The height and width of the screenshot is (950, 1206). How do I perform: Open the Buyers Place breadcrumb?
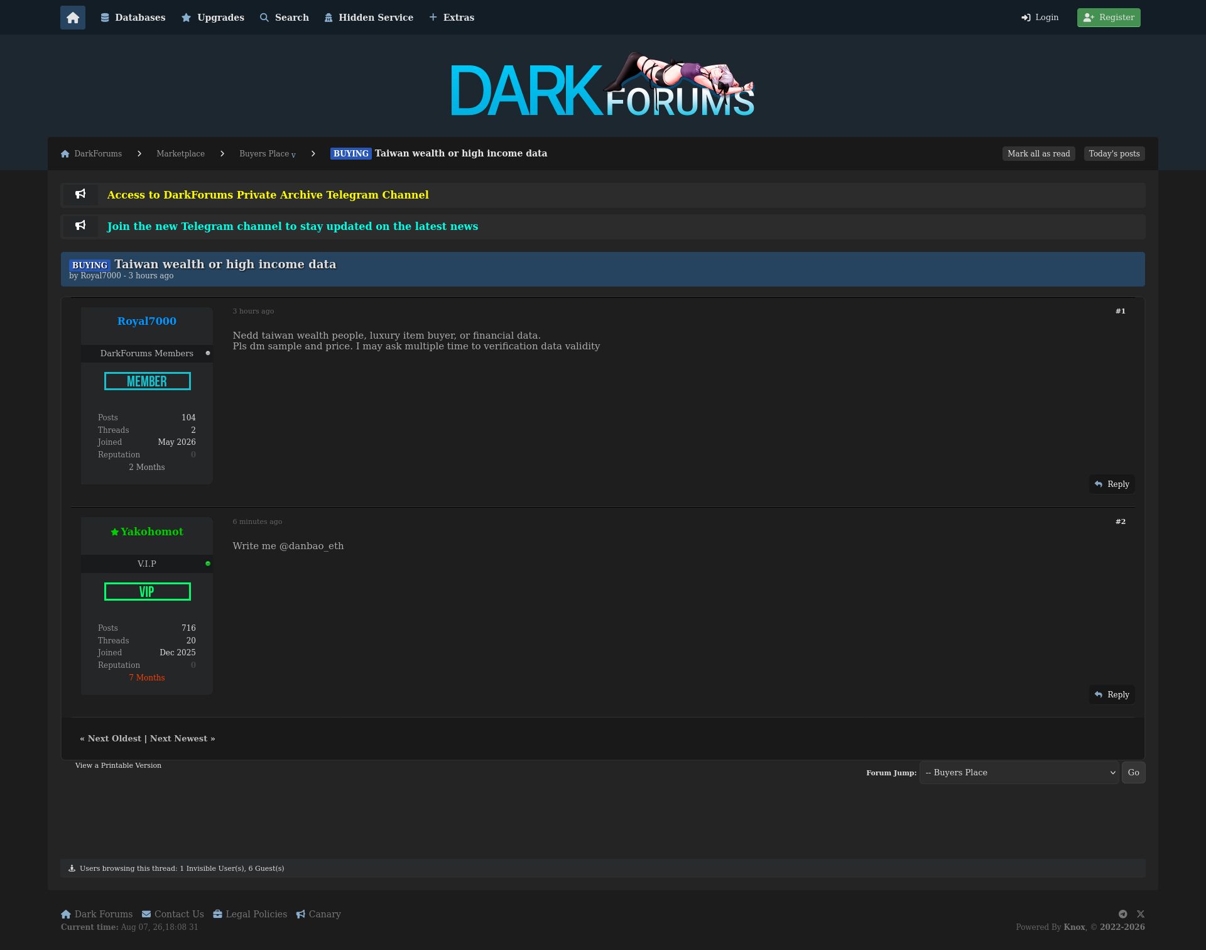click(x=264, y=154)
